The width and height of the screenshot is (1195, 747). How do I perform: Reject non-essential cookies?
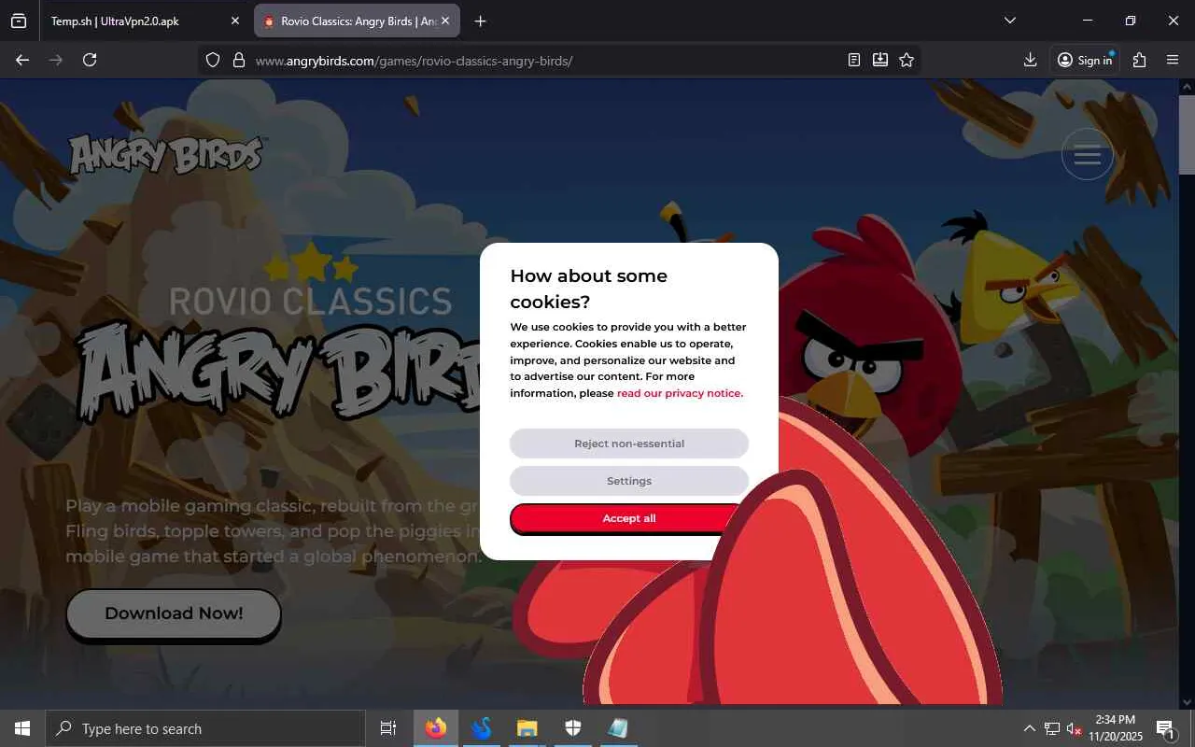coord(629,444)
